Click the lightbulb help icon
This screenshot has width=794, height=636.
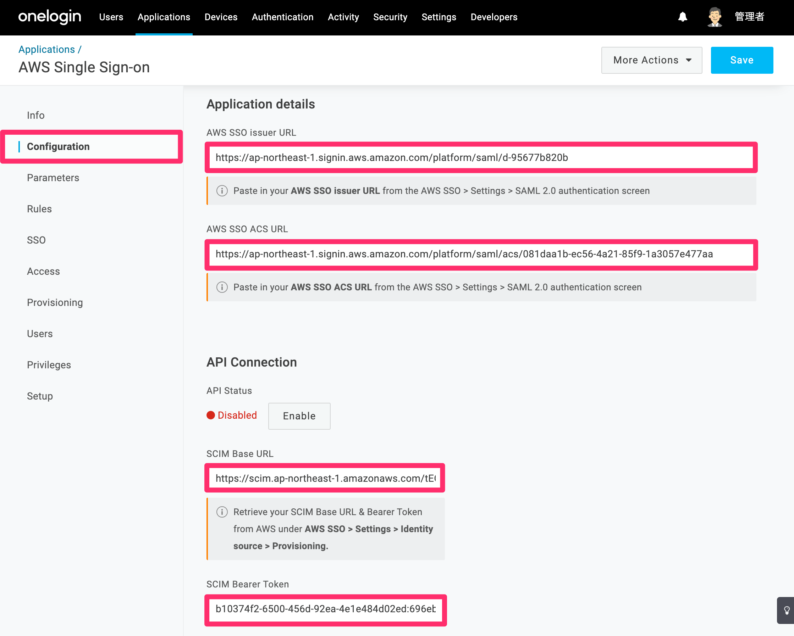786,610
